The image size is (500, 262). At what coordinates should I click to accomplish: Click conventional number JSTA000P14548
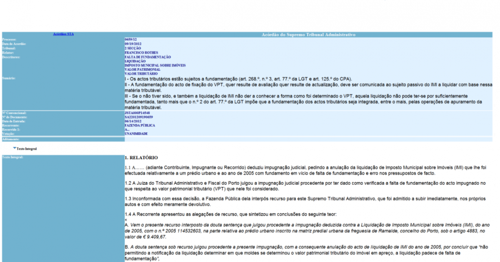137,113
